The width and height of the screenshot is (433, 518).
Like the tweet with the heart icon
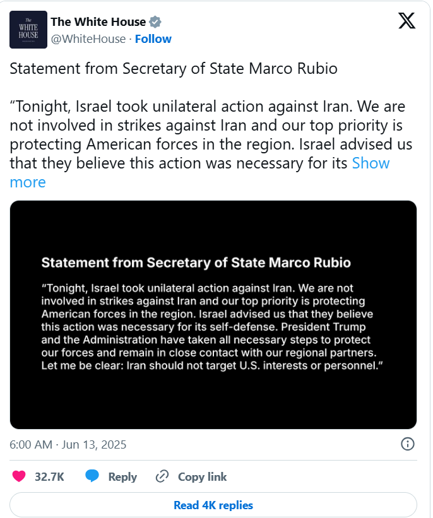tap(19, 476)
